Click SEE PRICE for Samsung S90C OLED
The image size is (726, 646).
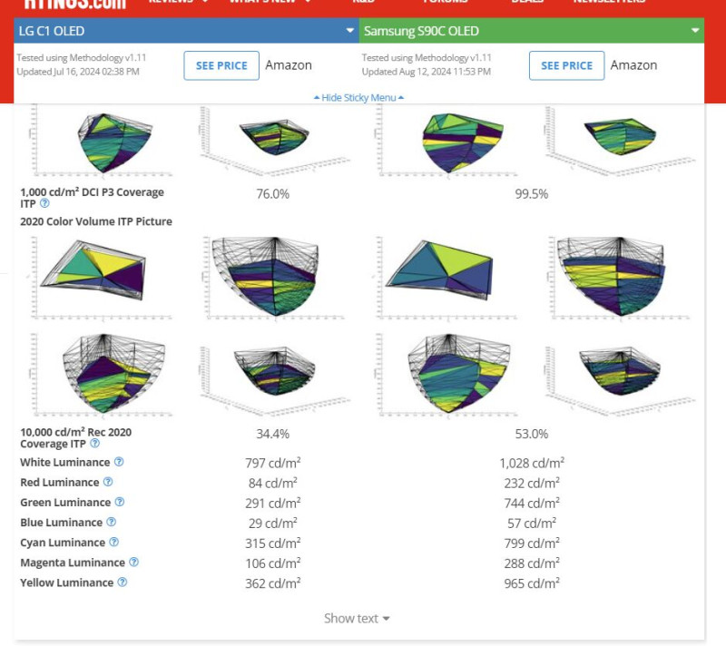[566, 65]
